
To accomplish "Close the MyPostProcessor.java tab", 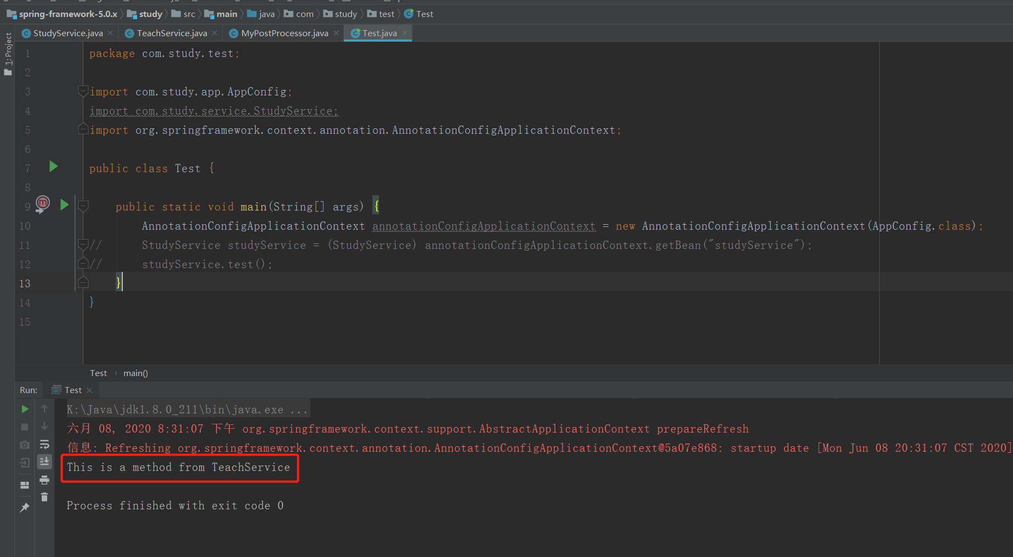I will [336, 33].
